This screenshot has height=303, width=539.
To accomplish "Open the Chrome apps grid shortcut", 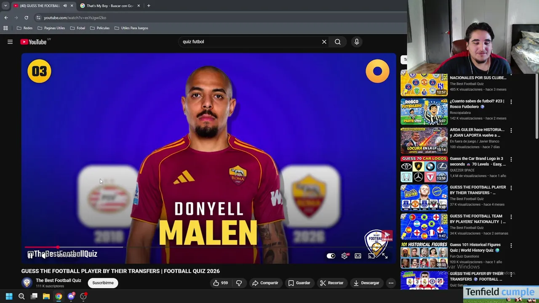I will click(x=5, y=28).
